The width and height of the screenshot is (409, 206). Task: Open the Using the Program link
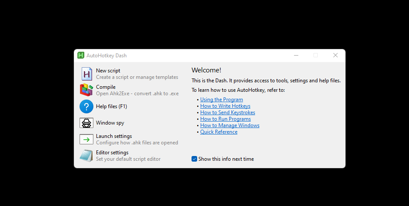(221, 100)
